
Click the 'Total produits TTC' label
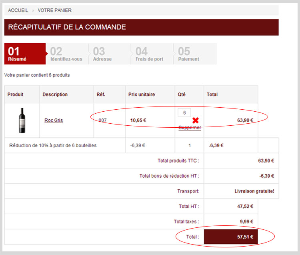click(x=178, y=161)
